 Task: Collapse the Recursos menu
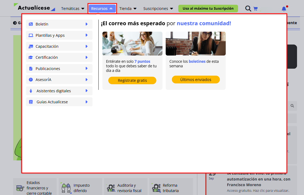pyautogui.click(x=102, y=9)
